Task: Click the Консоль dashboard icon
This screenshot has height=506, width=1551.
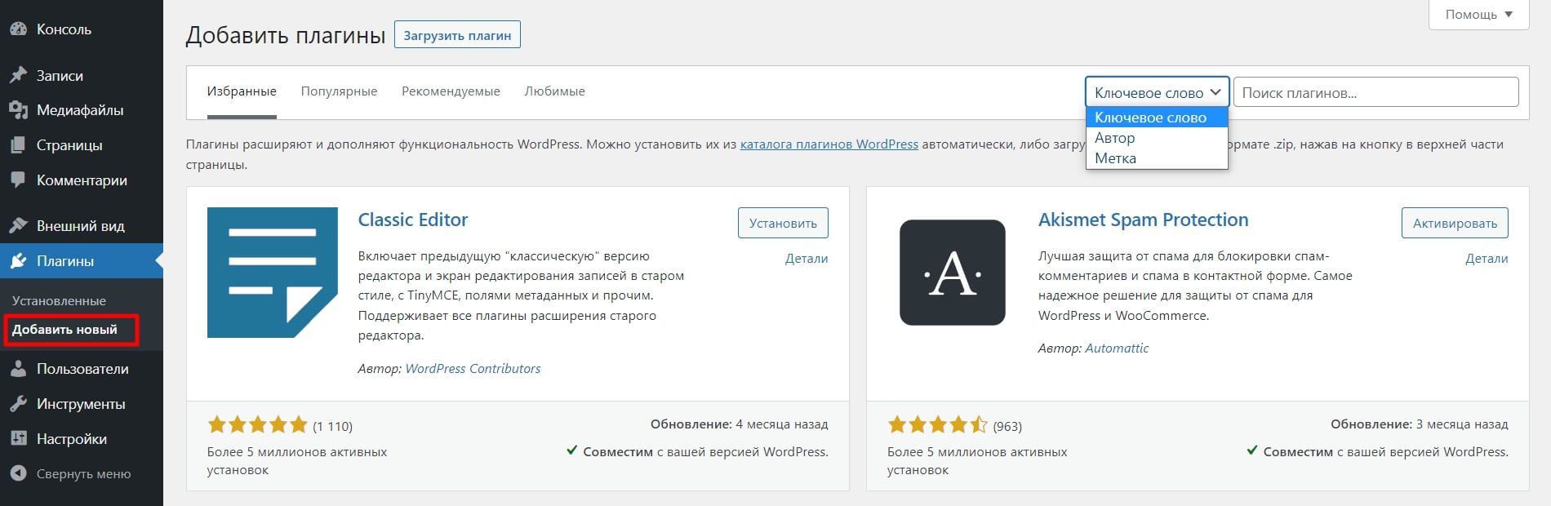Action: click(18, 29)
